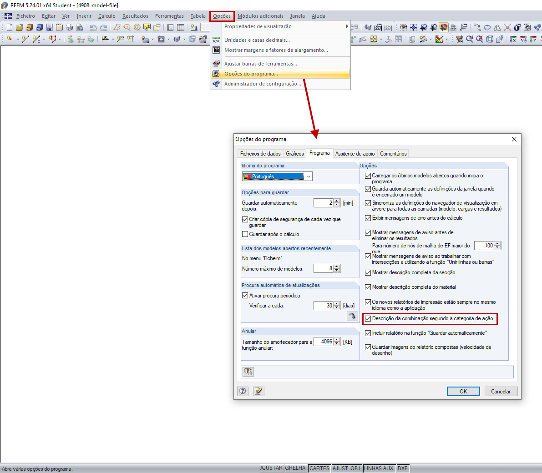Viewport: 542px width, 473px height.
Task: Toggle DXF in status bar
Action: [x=402, y=468]
